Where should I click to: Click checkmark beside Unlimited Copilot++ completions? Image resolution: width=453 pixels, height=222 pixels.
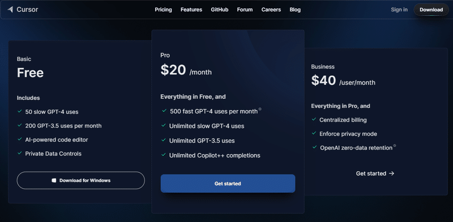coord(164,155)
